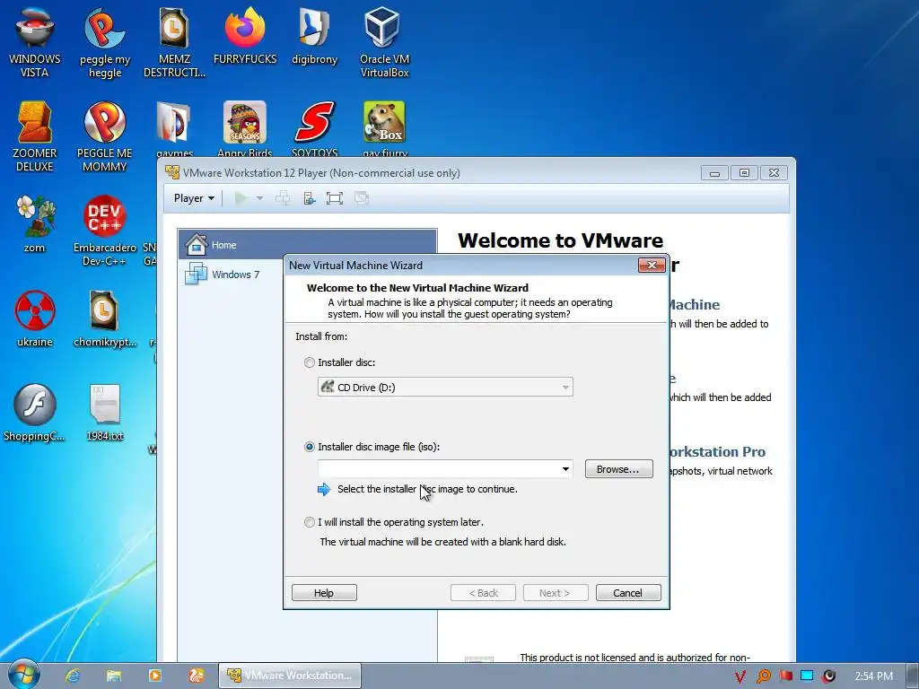Click the green Power On play icon
Screen dimensions: 919x689
241,198
